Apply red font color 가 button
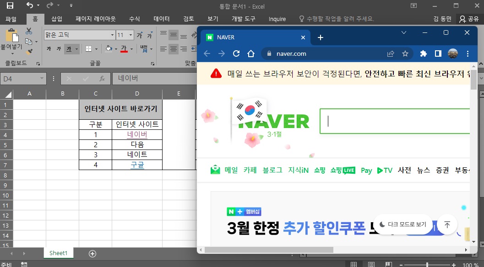The image size is (484, 267). click(124, 49)
